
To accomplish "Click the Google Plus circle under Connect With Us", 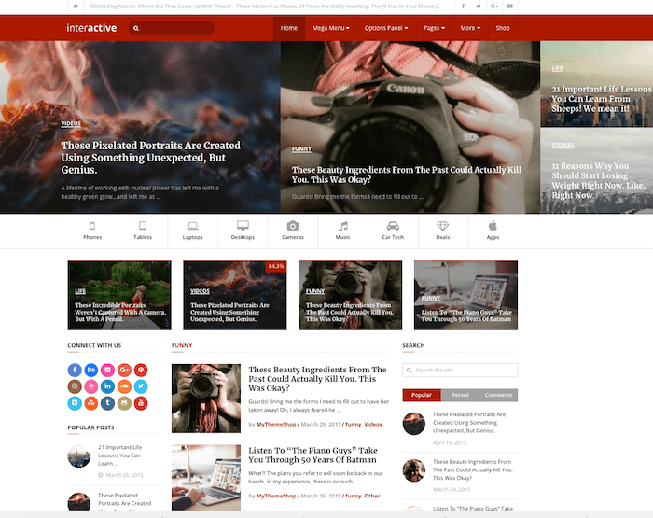I will point(124,370).
